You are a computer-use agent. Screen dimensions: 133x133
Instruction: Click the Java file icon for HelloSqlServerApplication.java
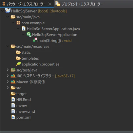click(24, 28)
